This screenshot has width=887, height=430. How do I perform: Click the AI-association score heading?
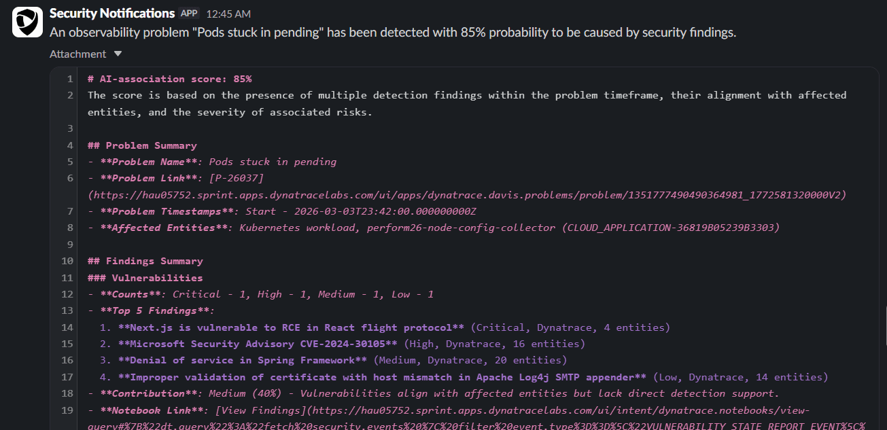[x=169, y=78]
